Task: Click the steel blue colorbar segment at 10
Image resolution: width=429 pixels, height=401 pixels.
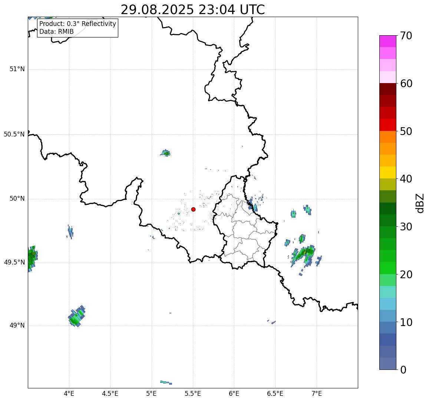Action: 388,328
